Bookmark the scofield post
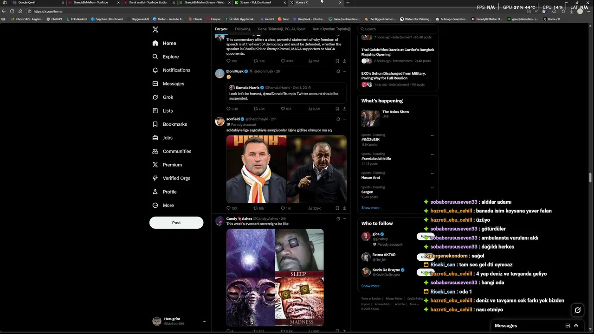 (337, 208)
